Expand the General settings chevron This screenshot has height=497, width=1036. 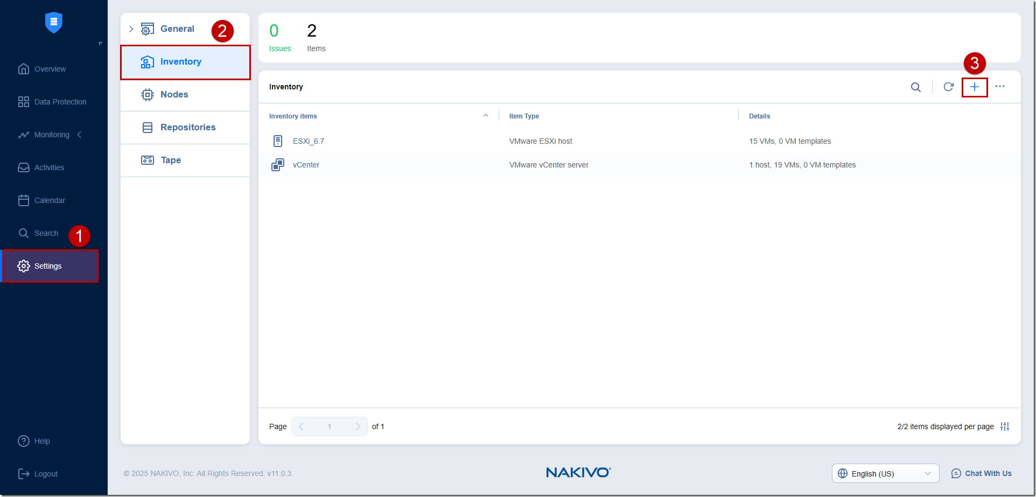tap(131, 29)
